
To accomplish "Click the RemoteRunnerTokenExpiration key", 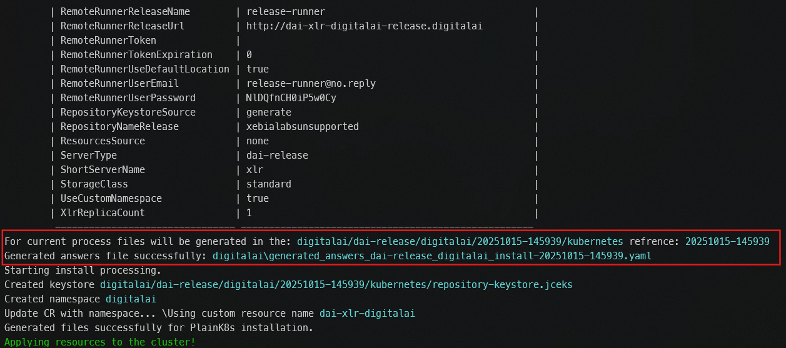I will click(136, 55).
